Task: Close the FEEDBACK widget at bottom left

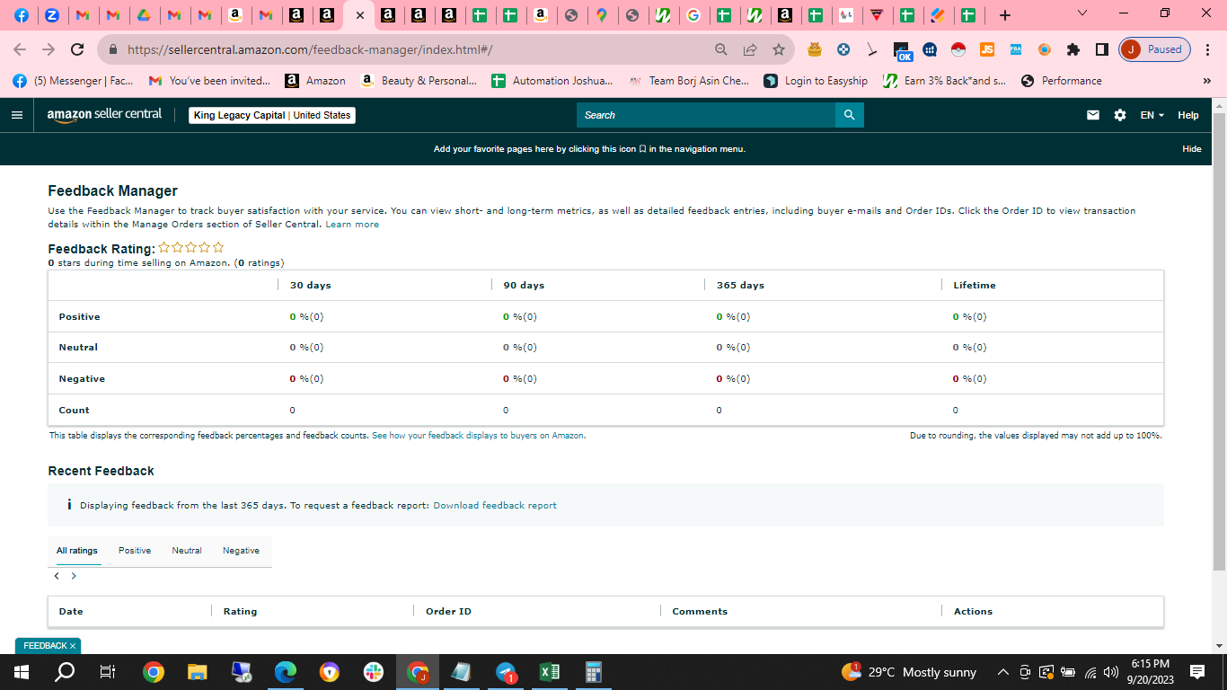Action: point(73,646)
